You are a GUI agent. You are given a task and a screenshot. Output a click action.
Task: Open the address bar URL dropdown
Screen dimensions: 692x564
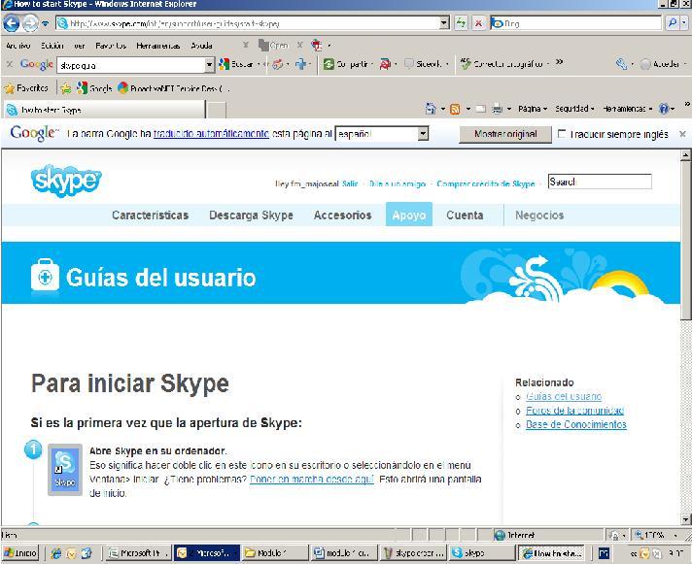[x=444, y=23]
